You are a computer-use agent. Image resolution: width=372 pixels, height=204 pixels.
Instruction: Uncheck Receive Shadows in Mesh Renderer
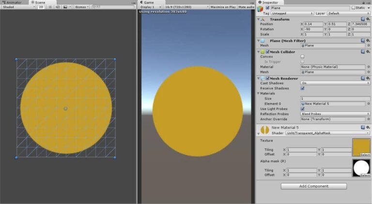(x=303, y=88)
